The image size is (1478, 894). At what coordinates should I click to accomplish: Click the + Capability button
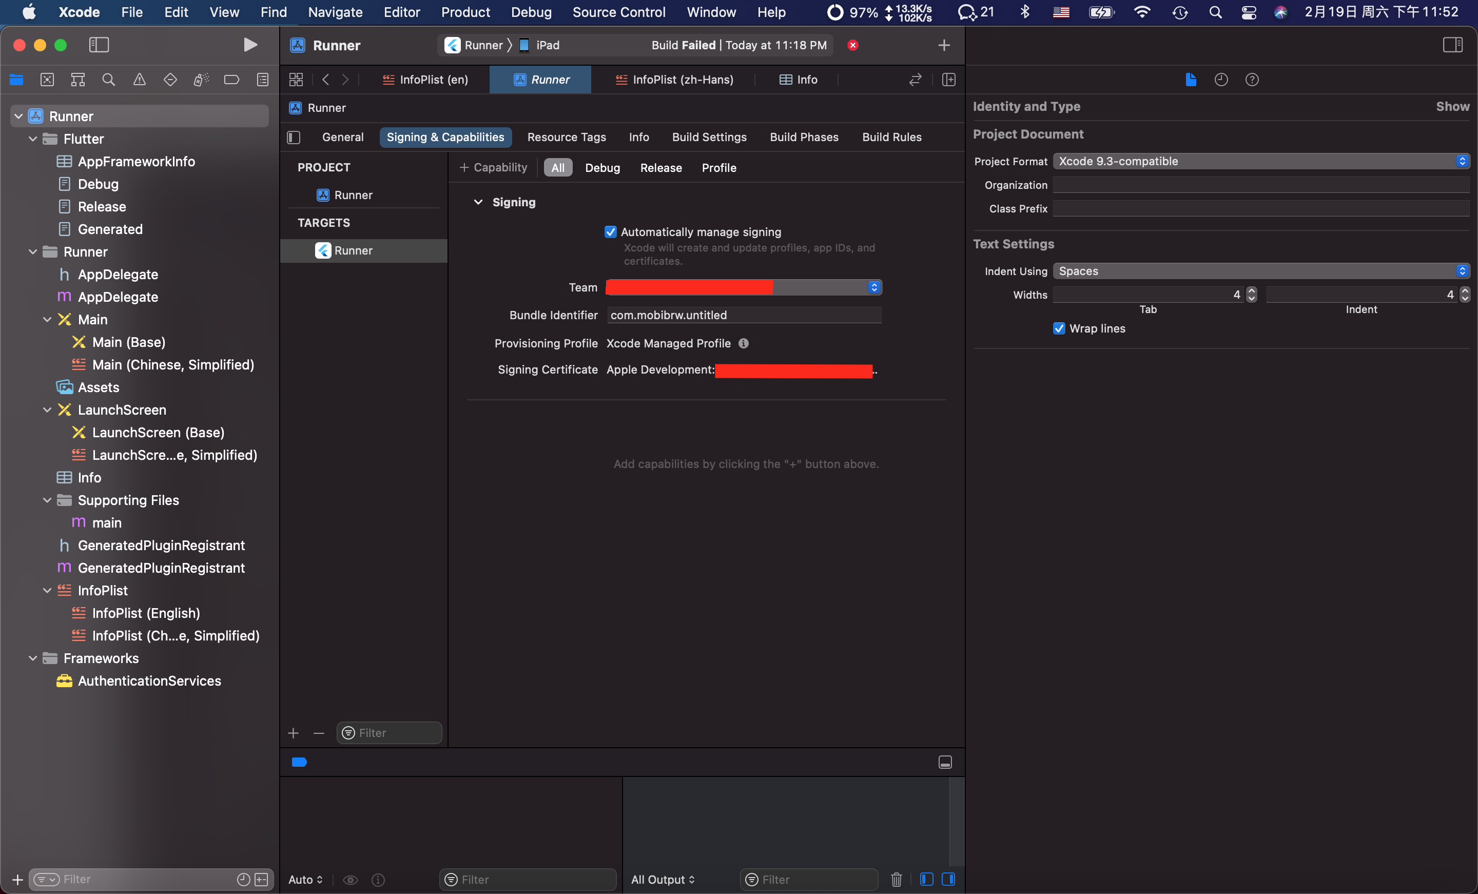pos(493,168)
